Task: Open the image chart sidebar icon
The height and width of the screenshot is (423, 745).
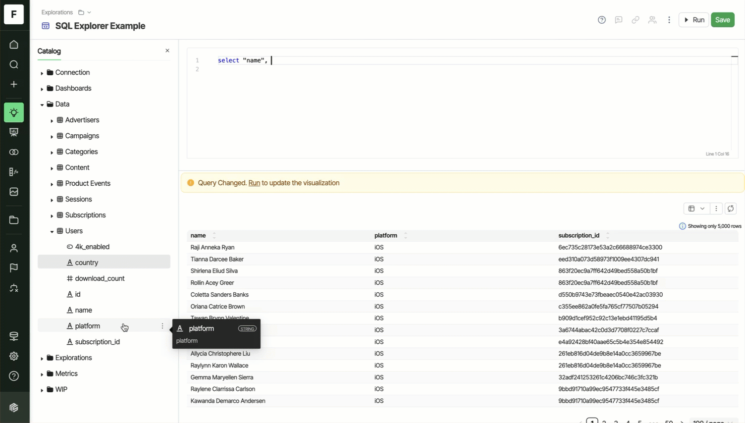Action: tap(14, 192)
